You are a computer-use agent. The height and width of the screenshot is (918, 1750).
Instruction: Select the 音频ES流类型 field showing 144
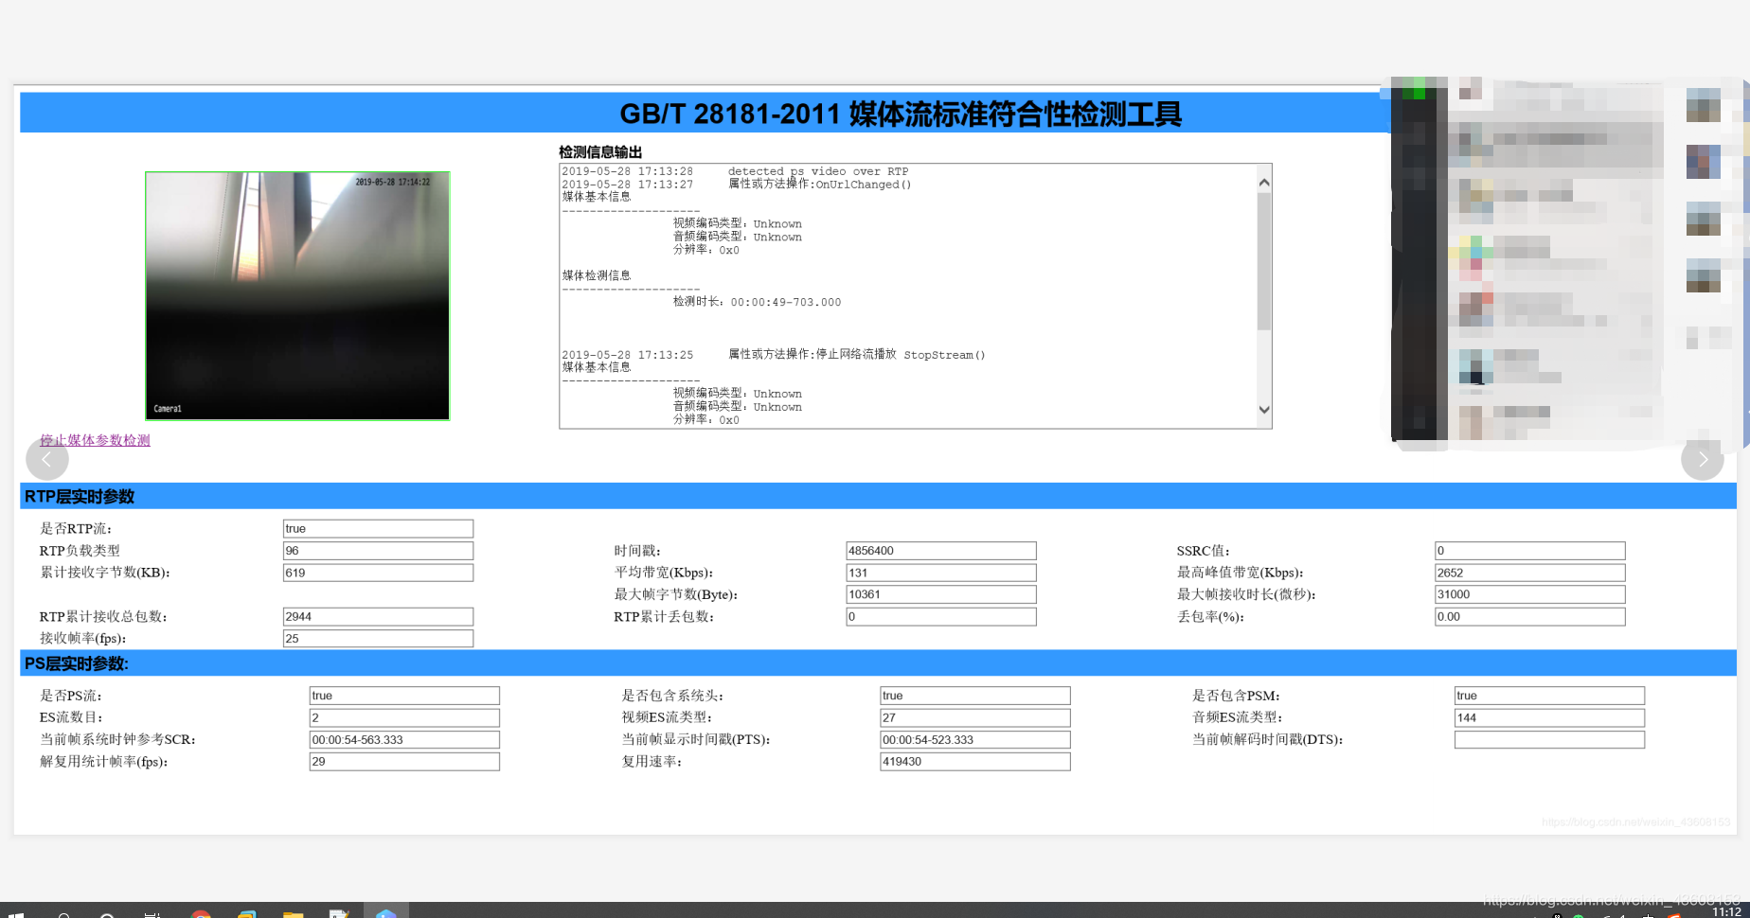tap(1550, 717)
